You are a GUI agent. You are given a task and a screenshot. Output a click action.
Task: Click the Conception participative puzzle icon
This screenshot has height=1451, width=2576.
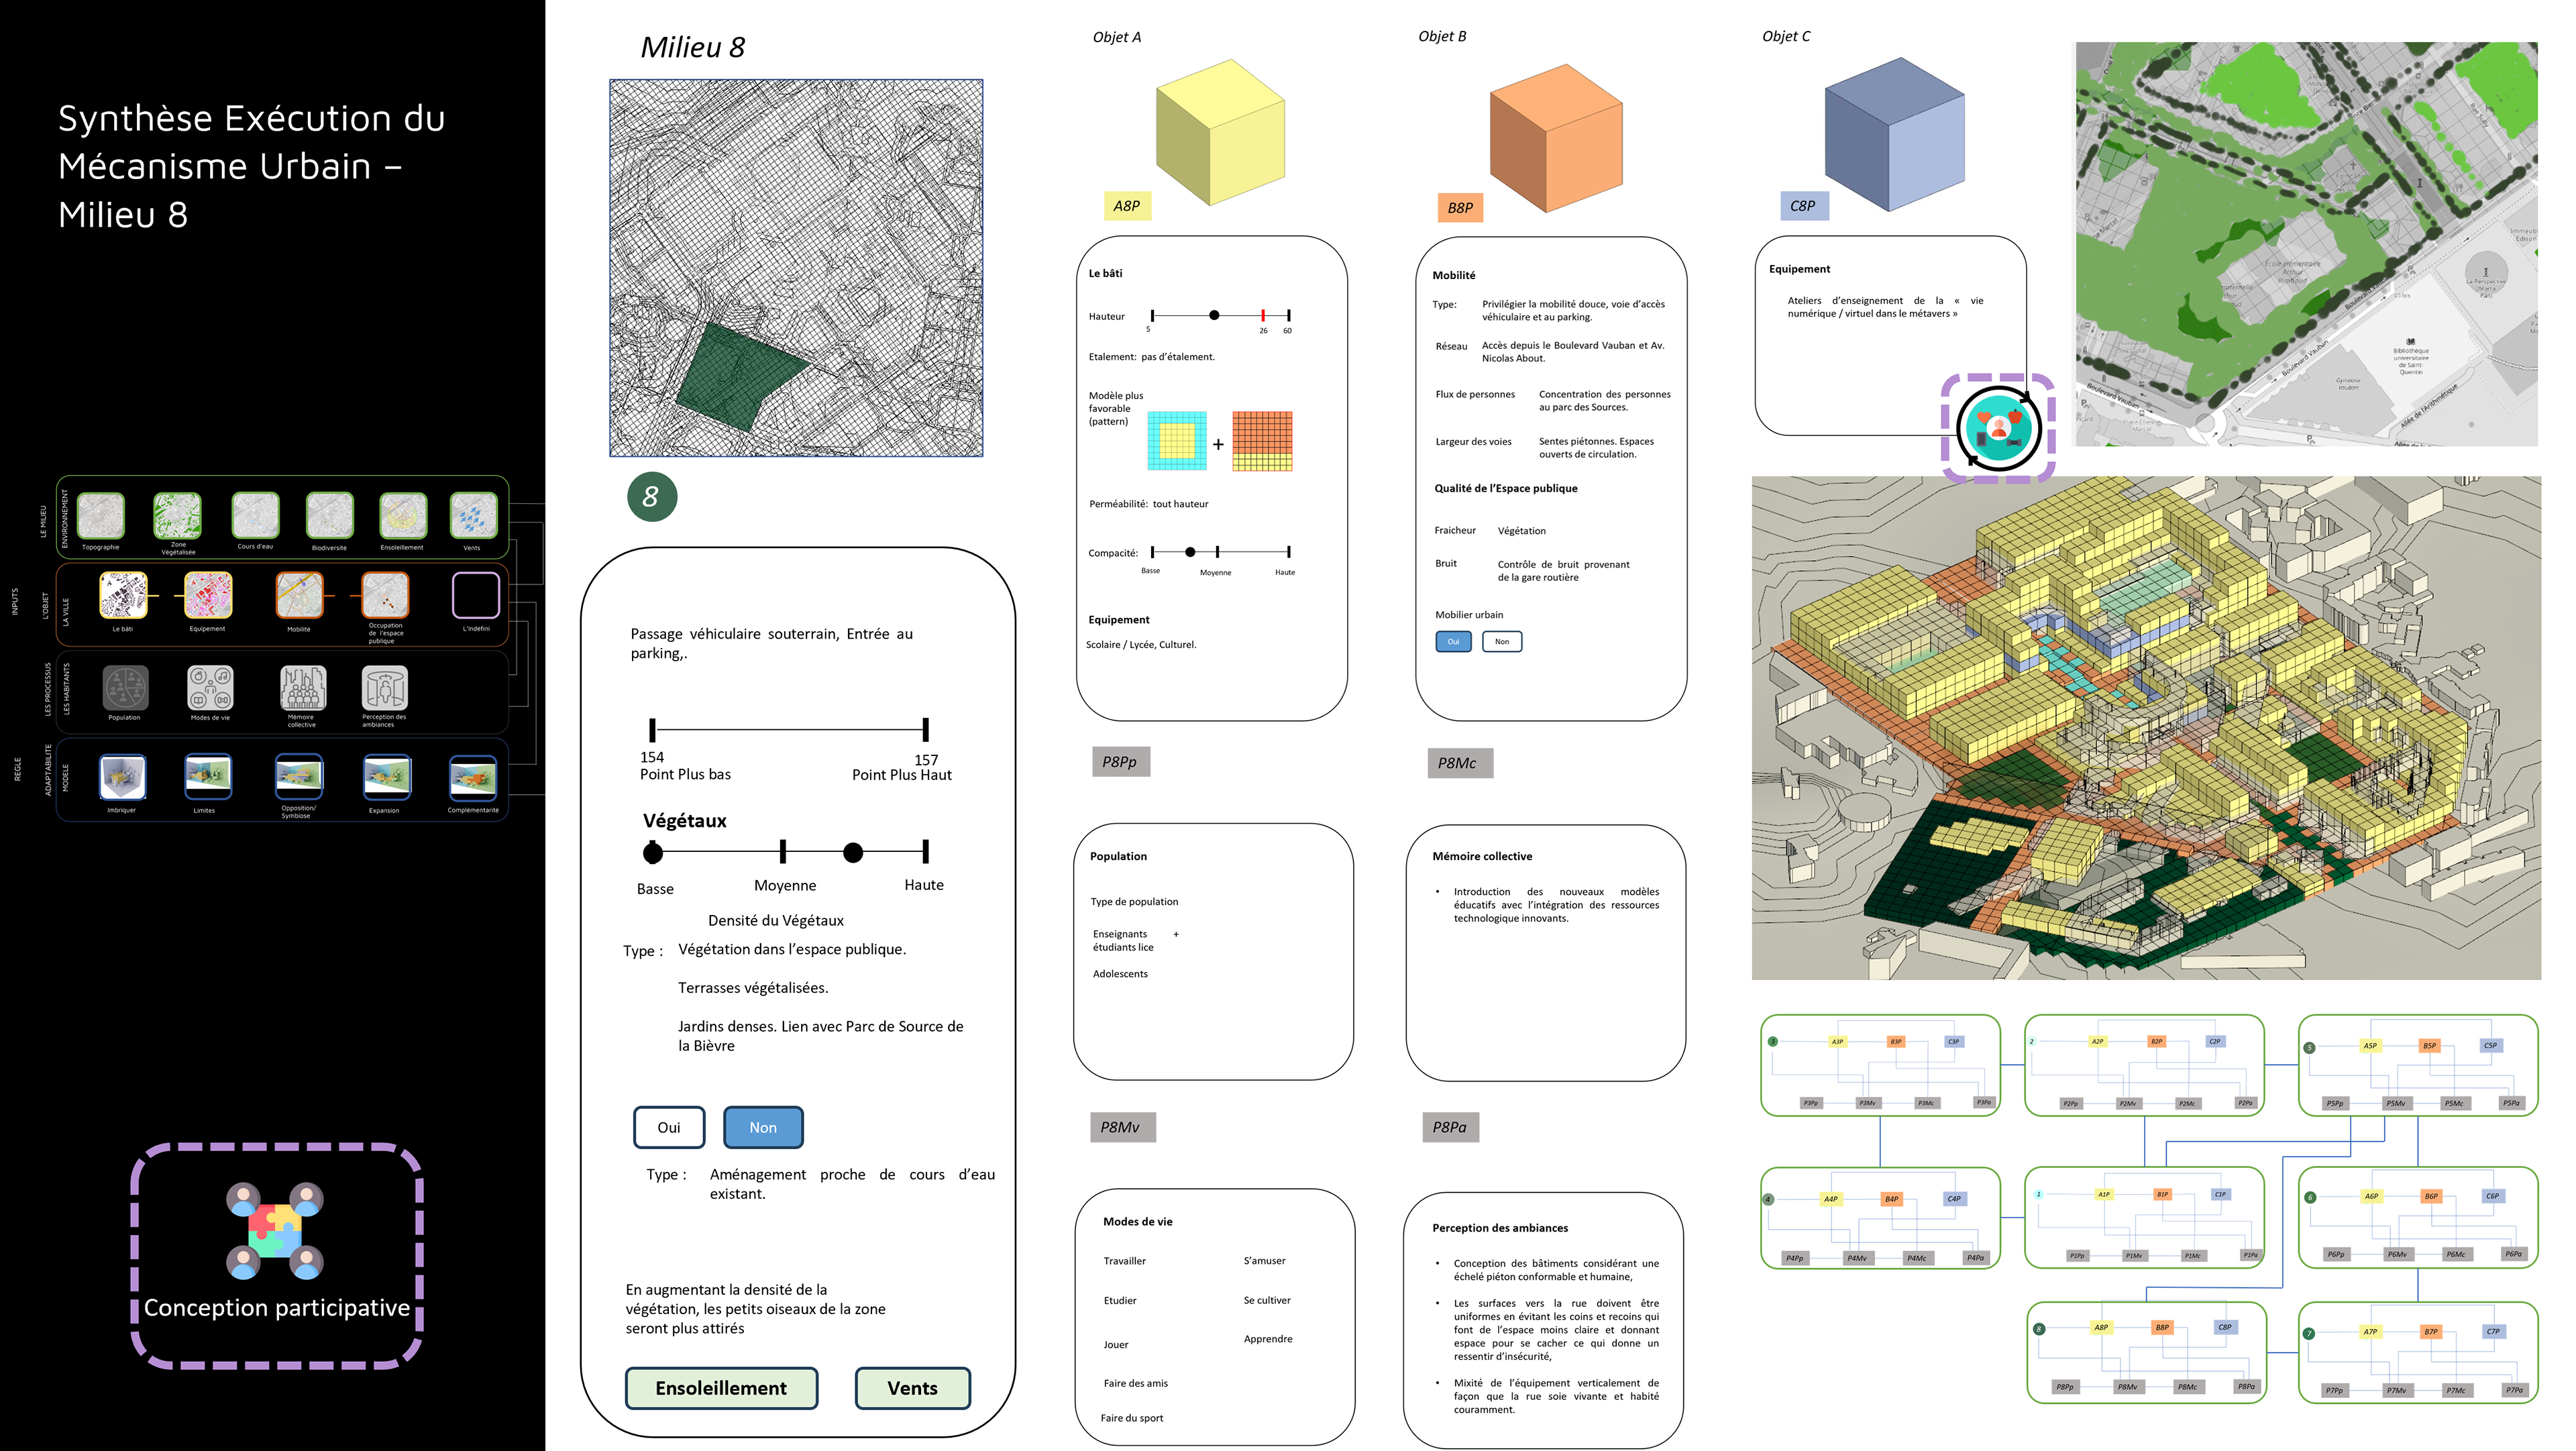(275, 1231)
